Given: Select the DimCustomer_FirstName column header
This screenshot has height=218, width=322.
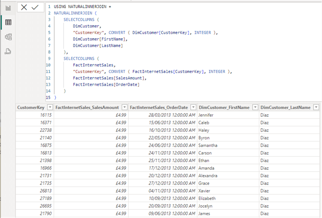Looking at the screenshot, I should [x=224, y=107].
